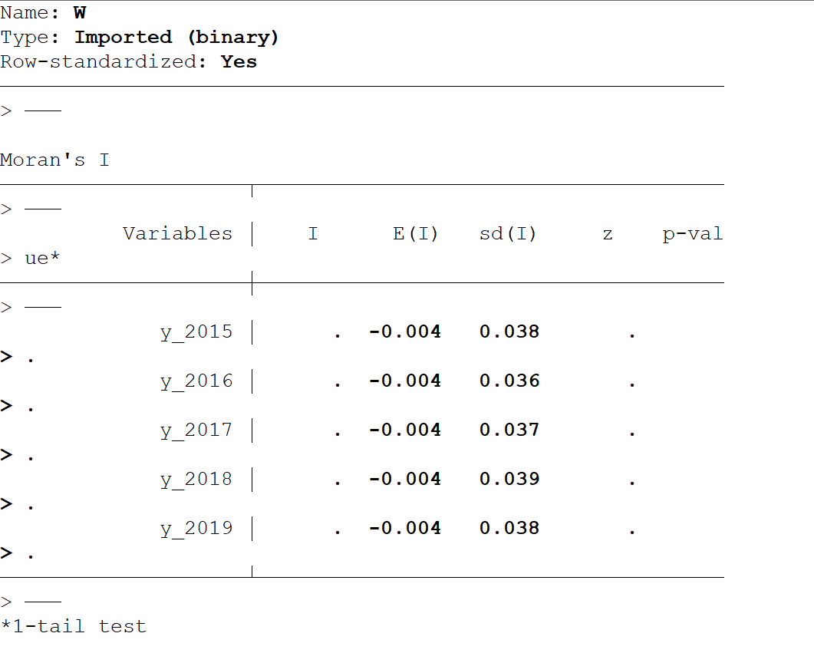Click the sd(I) value 0.036

pyautogui.click(x=509, y=381)
